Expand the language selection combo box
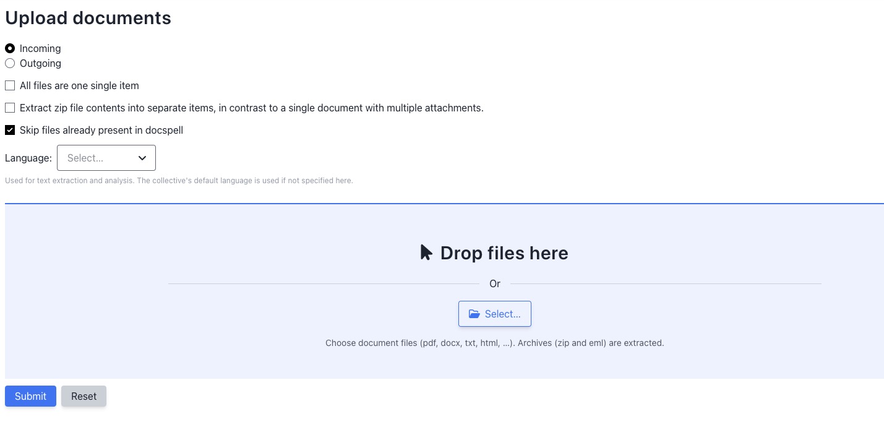Viewport: 884px width, 432px height. coord(106,158)
